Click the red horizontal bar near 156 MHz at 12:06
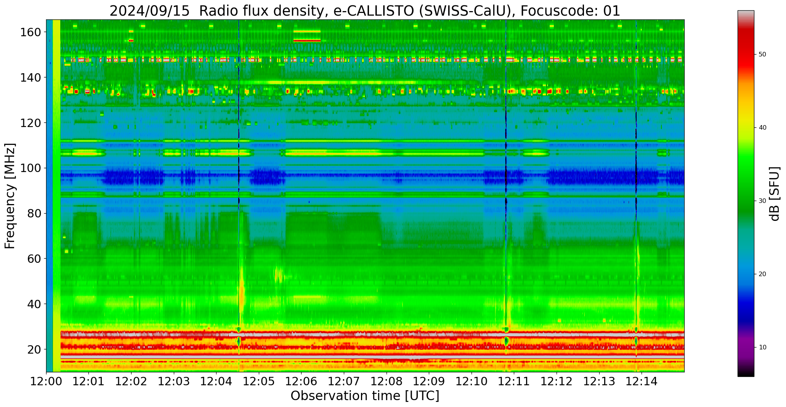This screenshot has height=407, width=786. click(x=307, y=40)
